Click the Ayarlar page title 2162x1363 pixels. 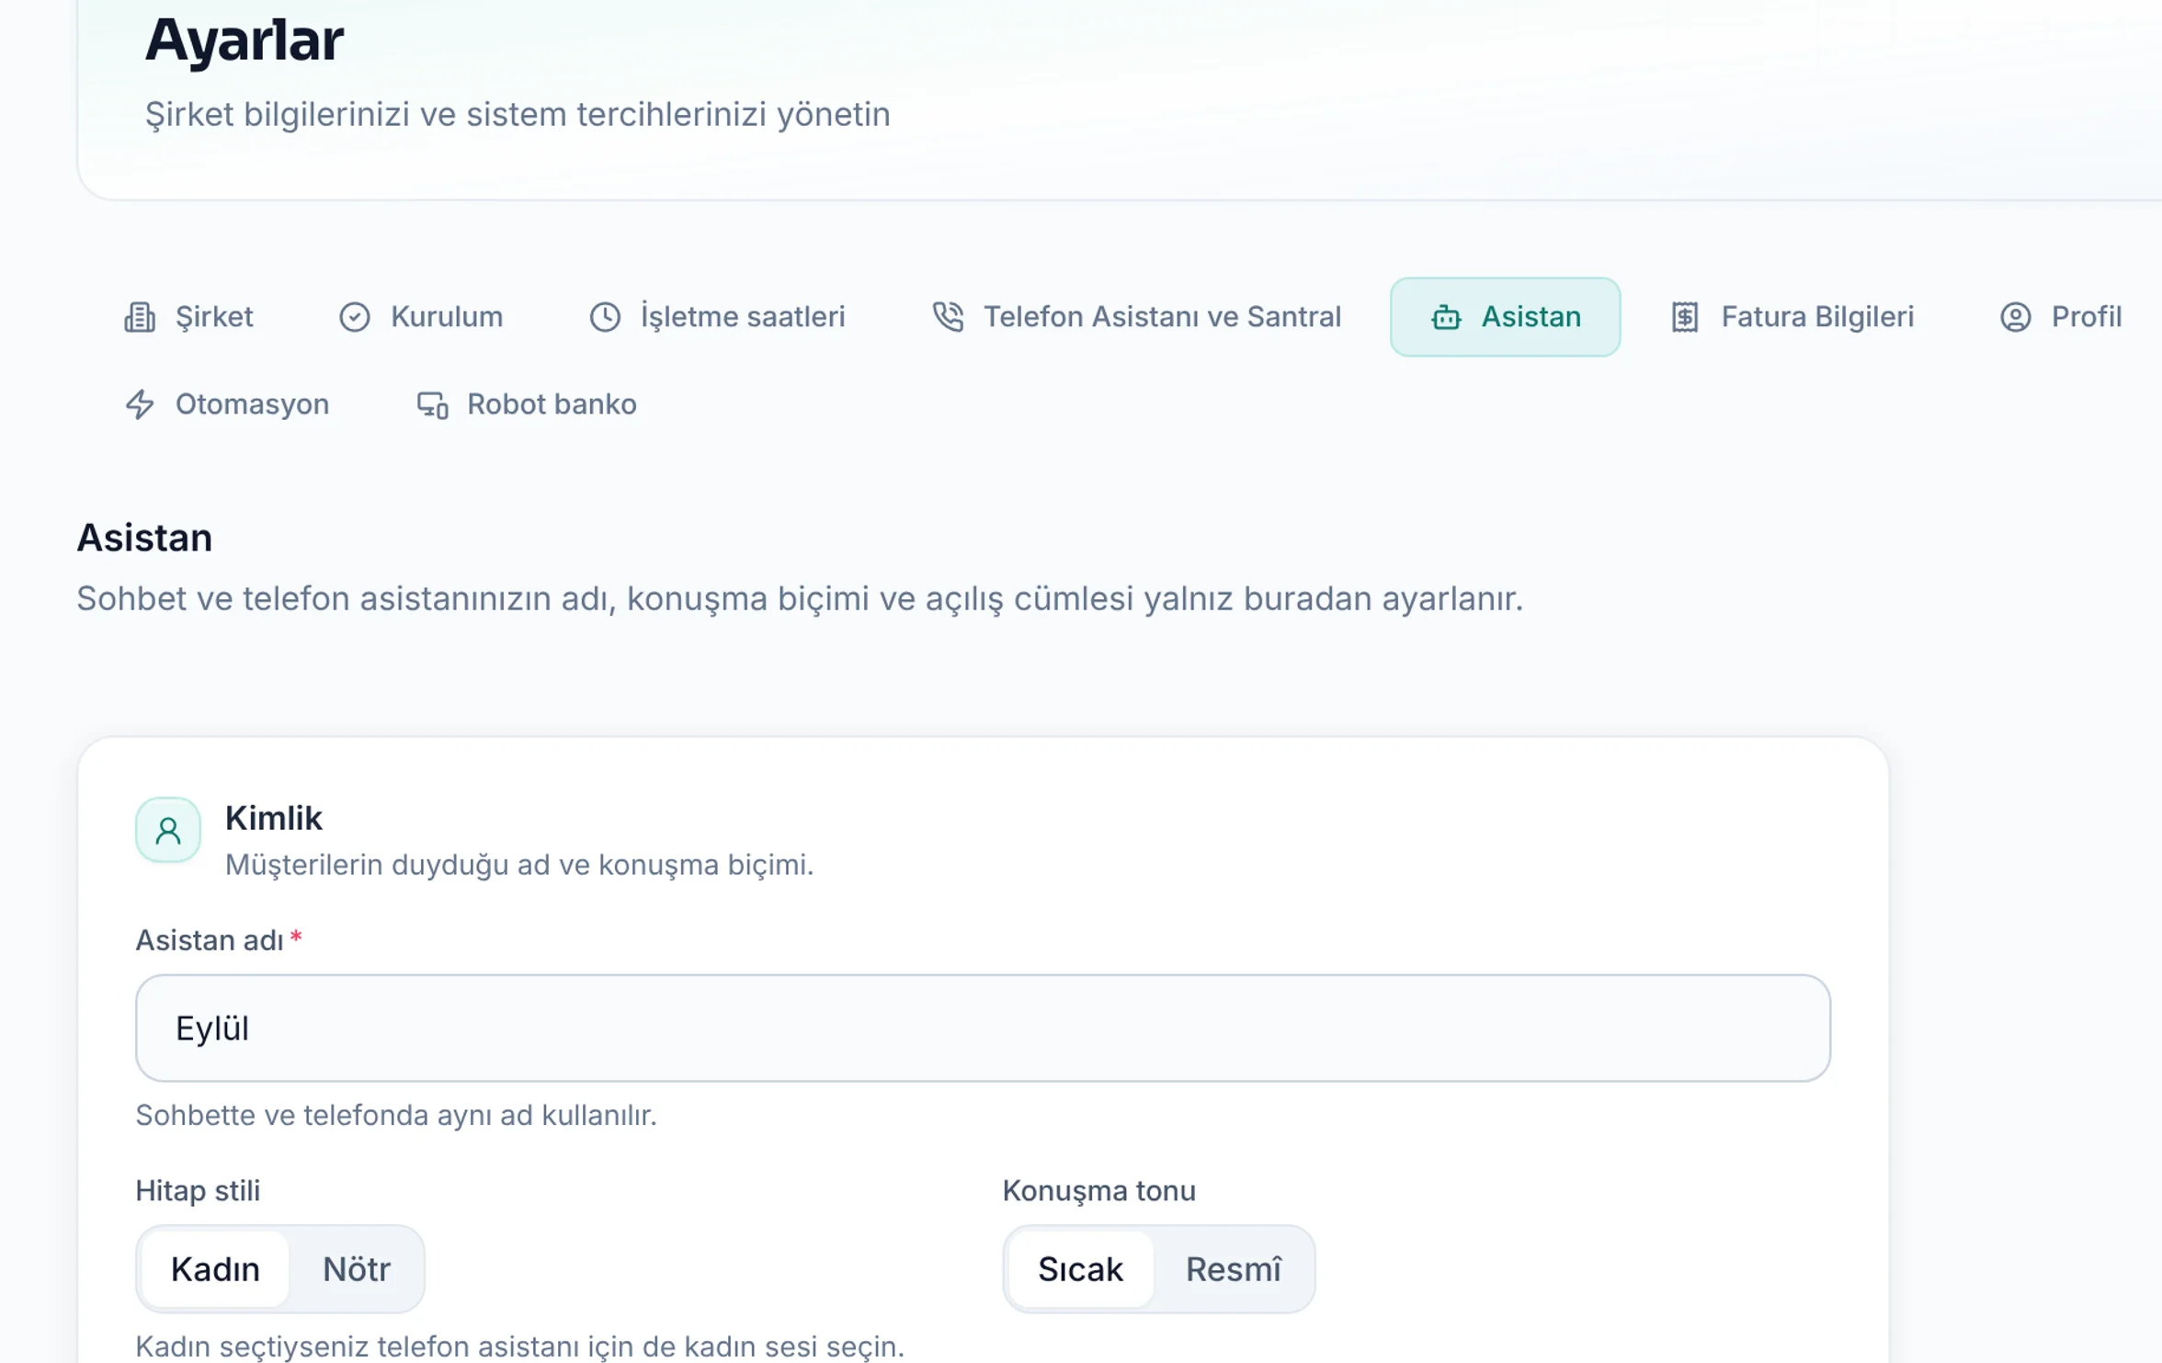pos(245,40)
